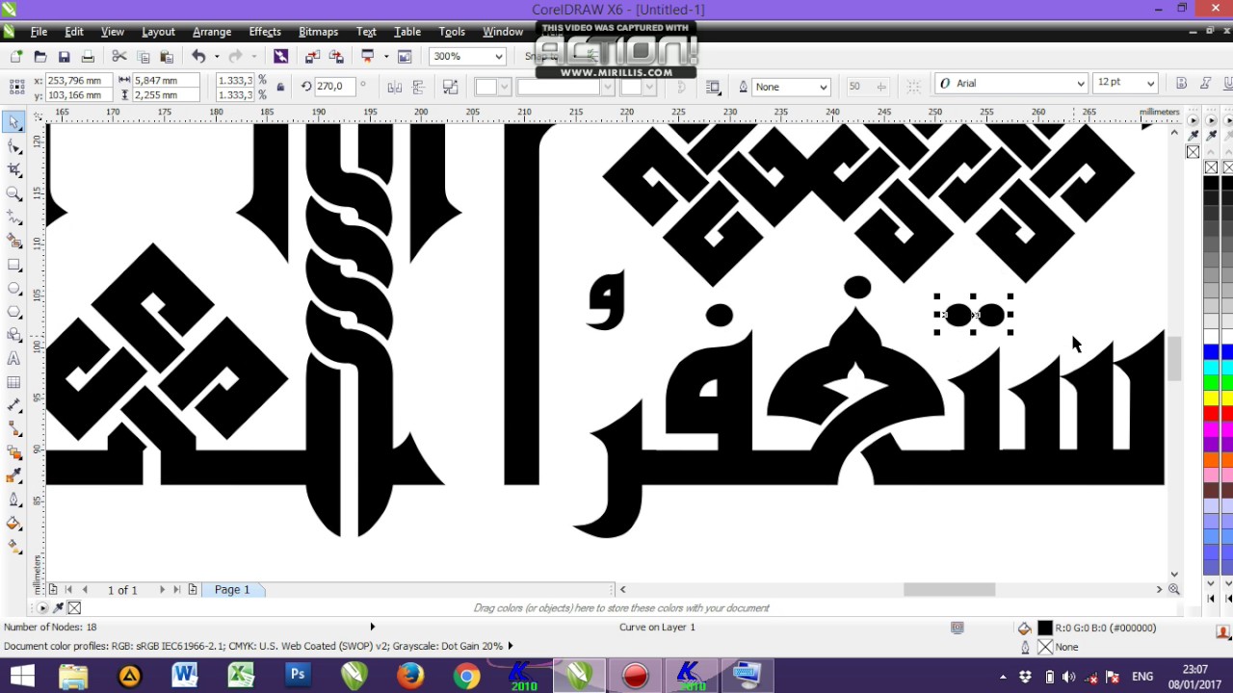Click the Print icon
Image resolution: width=1233 pixels, height=693 pixels.
(88, 57)
